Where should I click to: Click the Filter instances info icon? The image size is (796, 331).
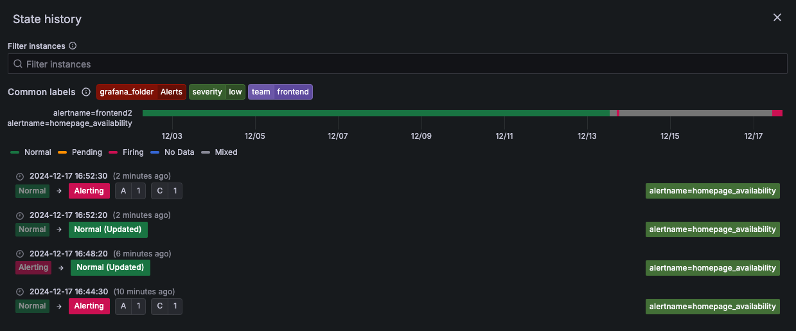[x=73, y=46]
